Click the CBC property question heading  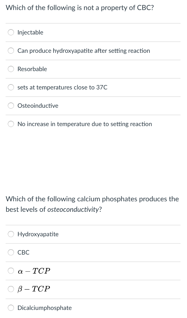point(79,7)
